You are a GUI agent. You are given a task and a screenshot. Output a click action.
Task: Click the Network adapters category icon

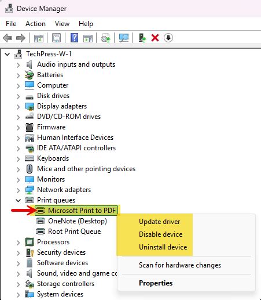click(x=30, y=190)
